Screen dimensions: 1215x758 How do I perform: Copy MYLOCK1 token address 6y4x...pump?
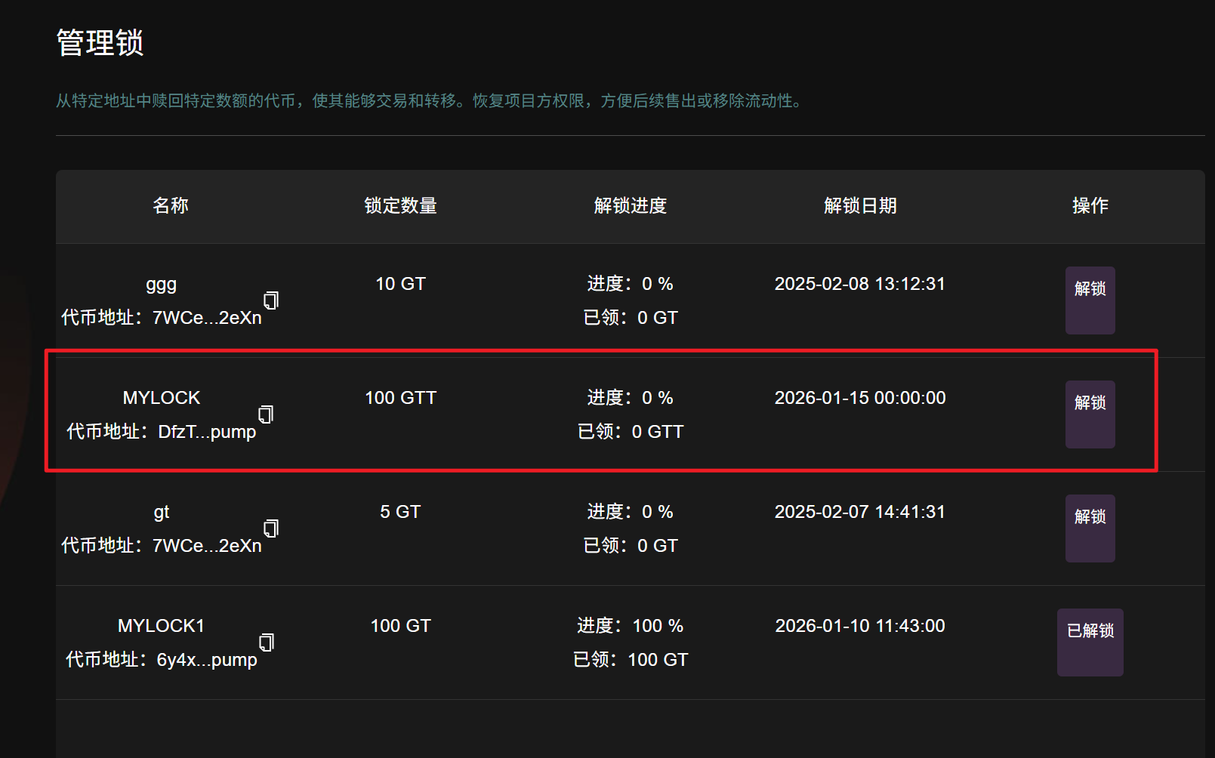(267, 642)
